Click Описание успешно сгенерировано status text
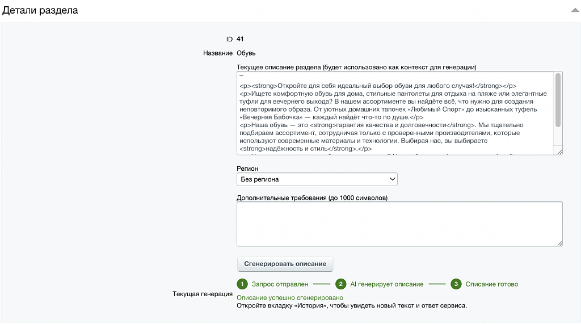581x324 pixels. coord(290,298)
